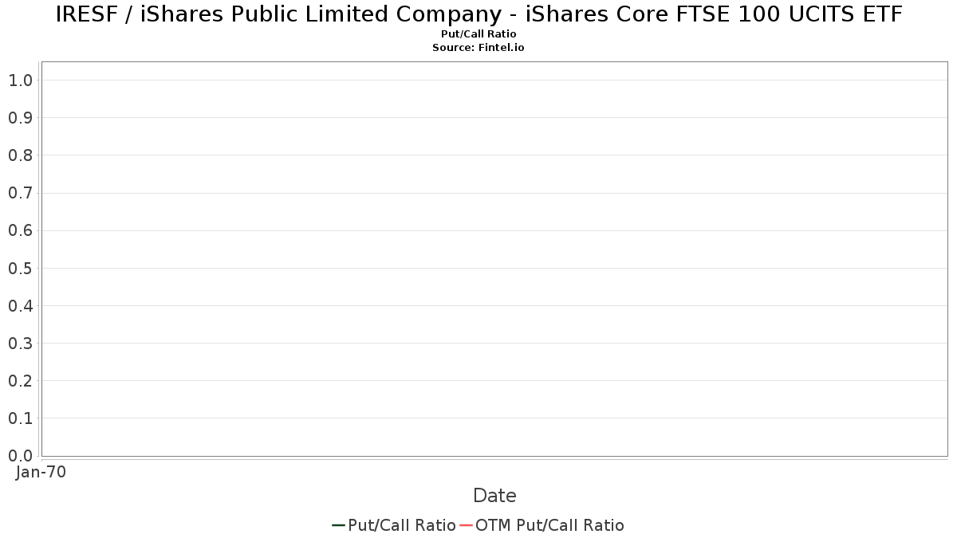Click the Date x-axis title

(x=494, y=496)
